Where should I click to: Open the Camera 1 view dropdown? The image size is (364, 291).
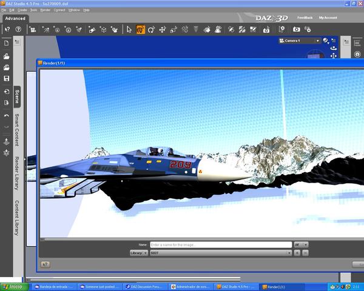tap(300, 41)
